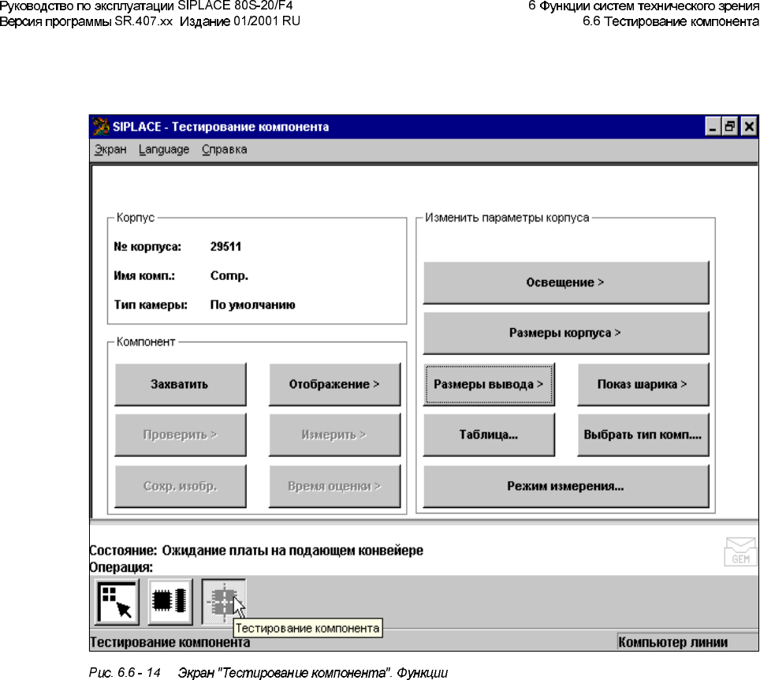Click the component name value Comp.
The height and width of the screenshot is (680, 760).
[x=229, y=275]
